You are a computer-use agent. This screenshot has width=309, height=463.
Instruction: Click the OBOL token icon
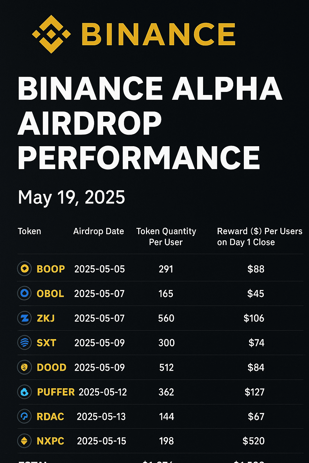click(x=24, y=293)
